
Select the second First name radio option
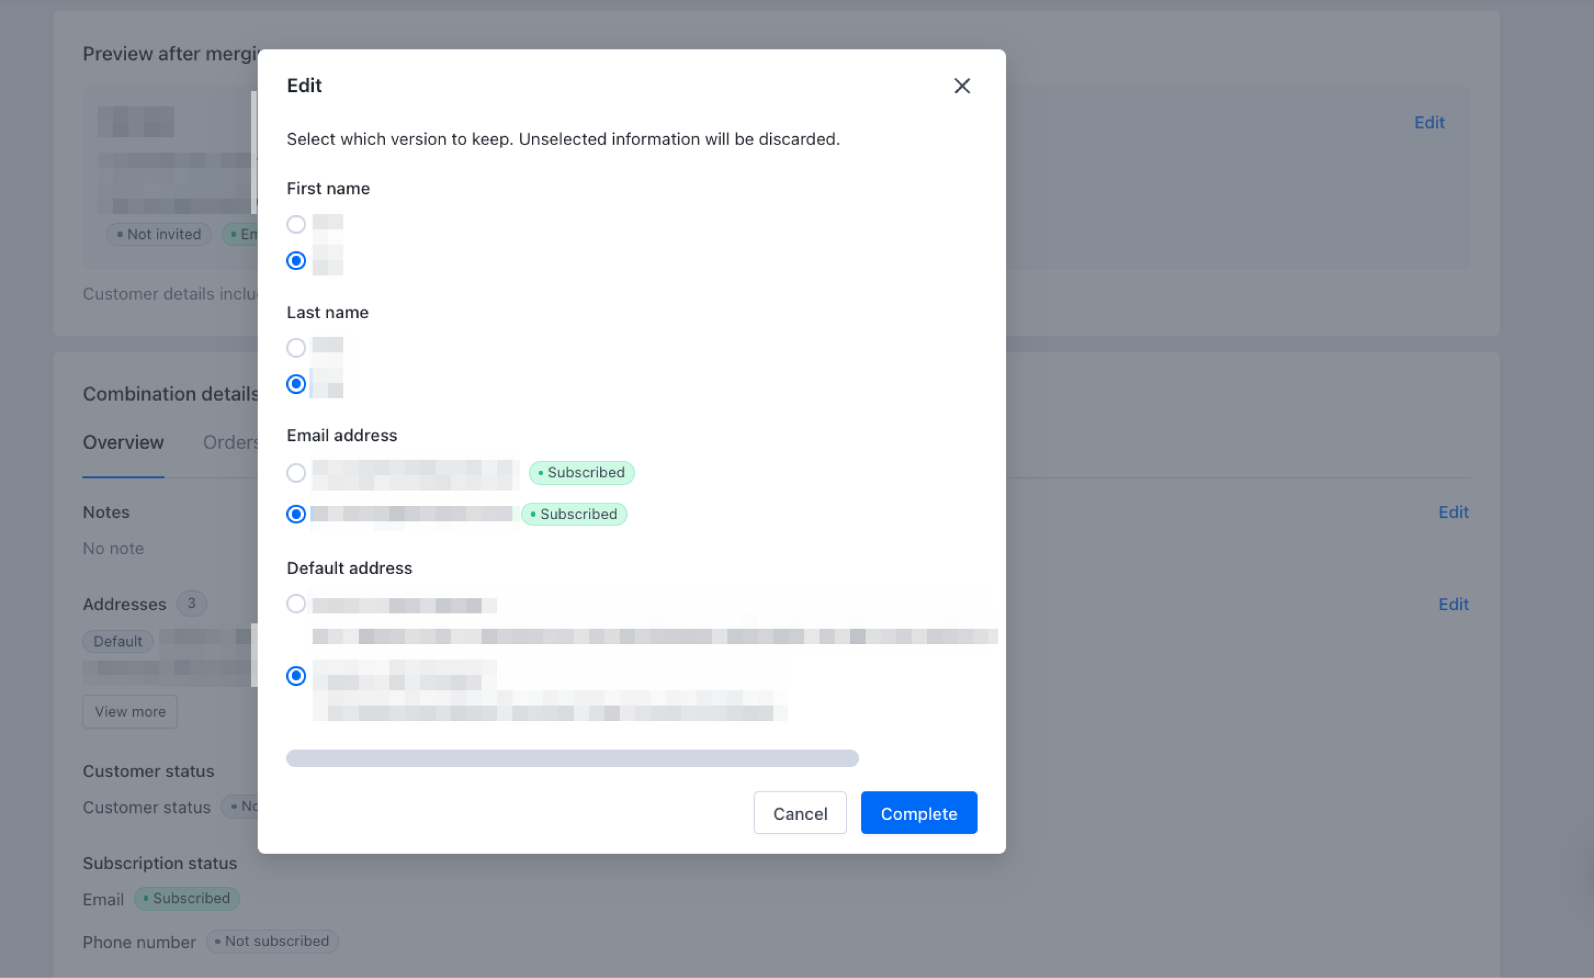click(x=296, y=260)
